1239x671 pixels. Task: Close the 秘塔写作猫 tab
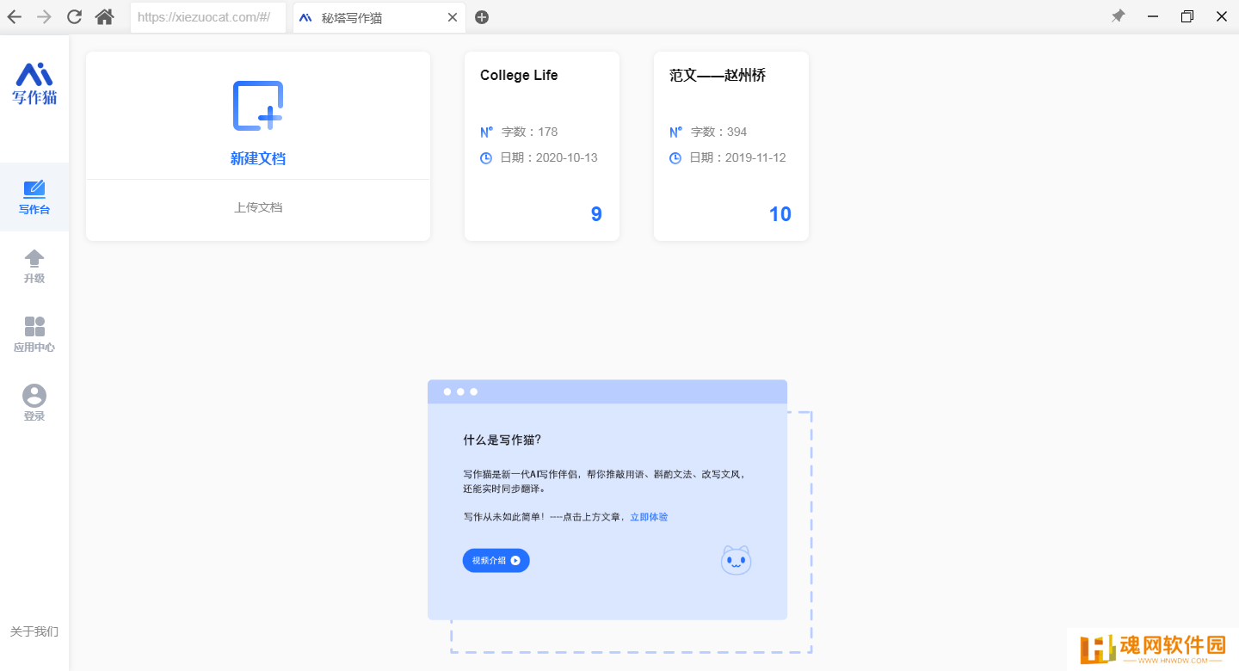coord(453,17)
